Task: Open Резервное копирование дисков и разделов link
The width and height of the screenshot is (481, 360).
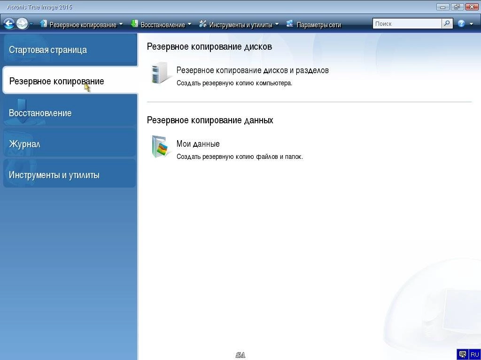Action: tap(252, 70)
